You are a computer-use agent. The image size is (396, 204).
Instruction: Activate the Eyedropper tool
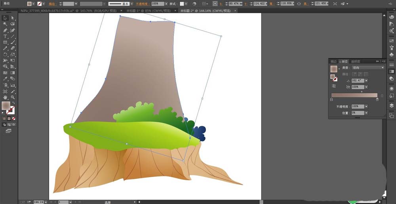pyautogui.click(x=5, y=79)
